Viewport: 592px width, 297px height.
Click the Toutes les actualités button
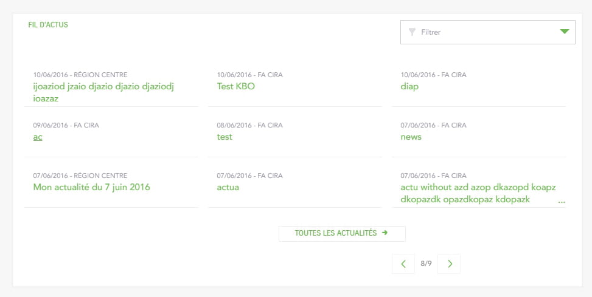(342, 234)
